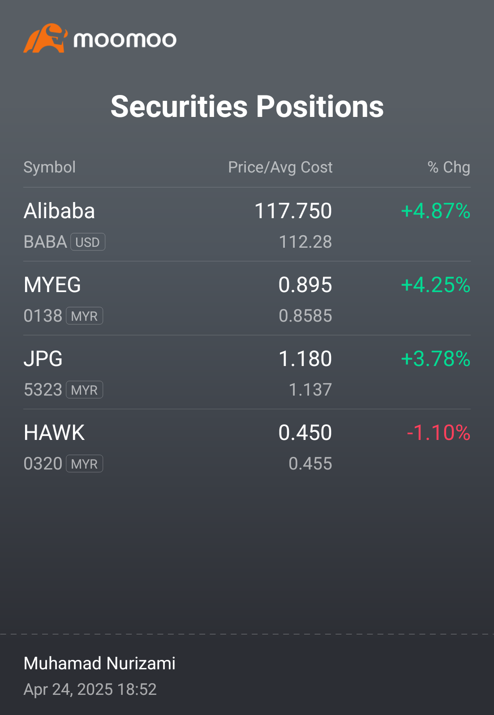Sort by the Price/Avg Cost column header

click(x=280, y=167)
